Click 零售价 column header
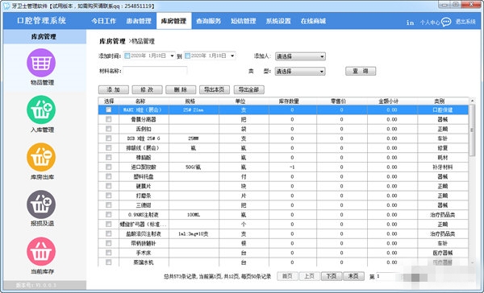The height and width of the screenshot is (293, 484). coord(338,101)
